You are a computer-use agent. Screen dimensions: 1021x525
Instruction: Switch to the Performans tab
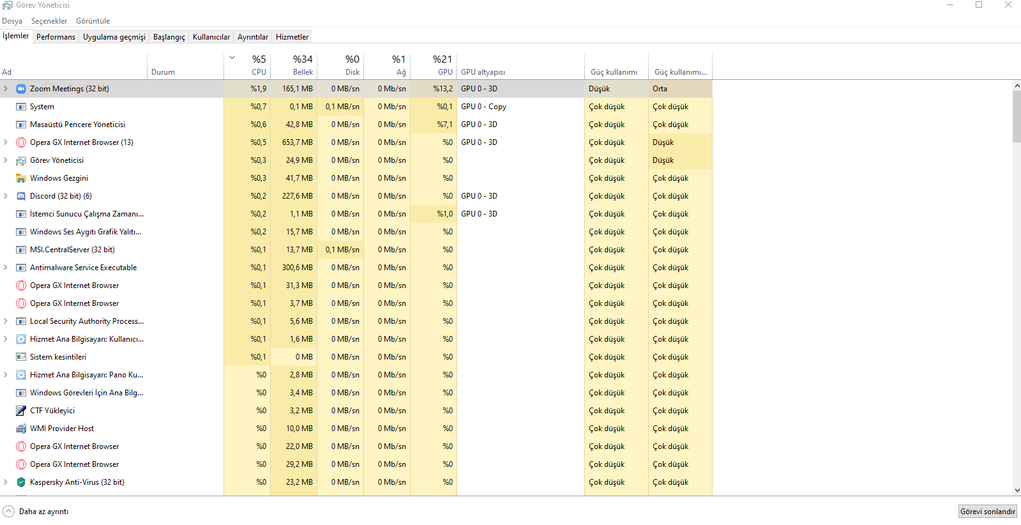(x=56, y=37)
